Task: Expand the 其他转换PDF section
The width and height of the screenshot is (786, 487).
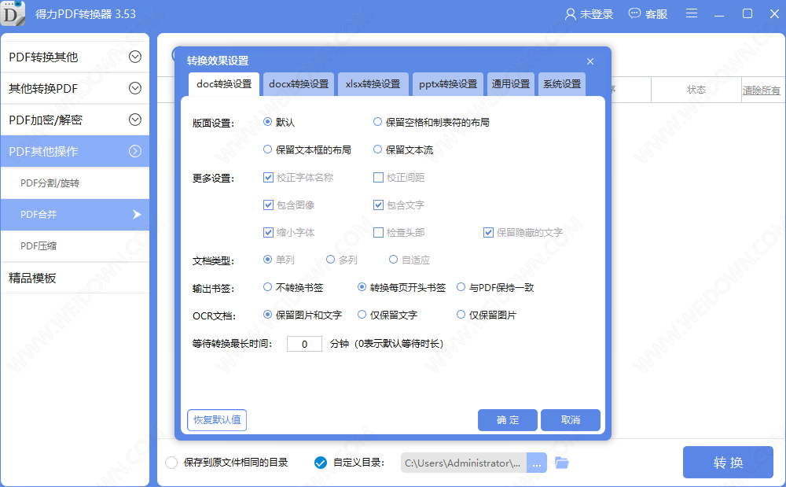Action: (x=75, y=88)
